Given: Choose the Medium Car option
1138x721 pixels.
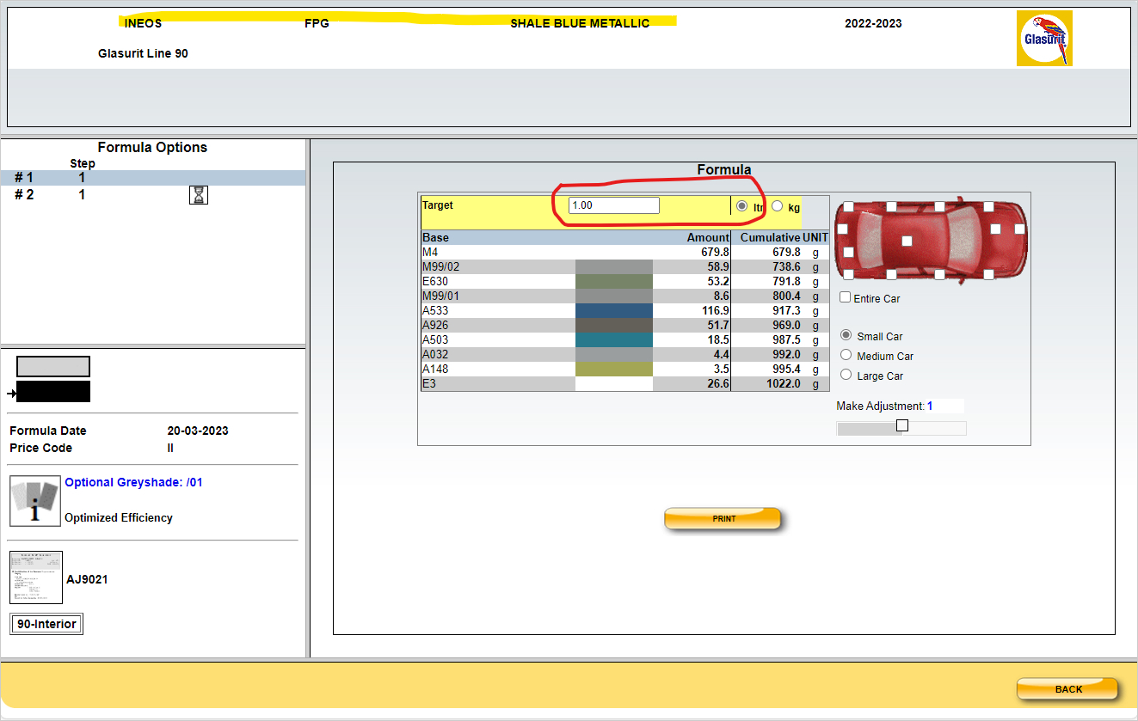Looking at the screenshot, I should (846, 355).
